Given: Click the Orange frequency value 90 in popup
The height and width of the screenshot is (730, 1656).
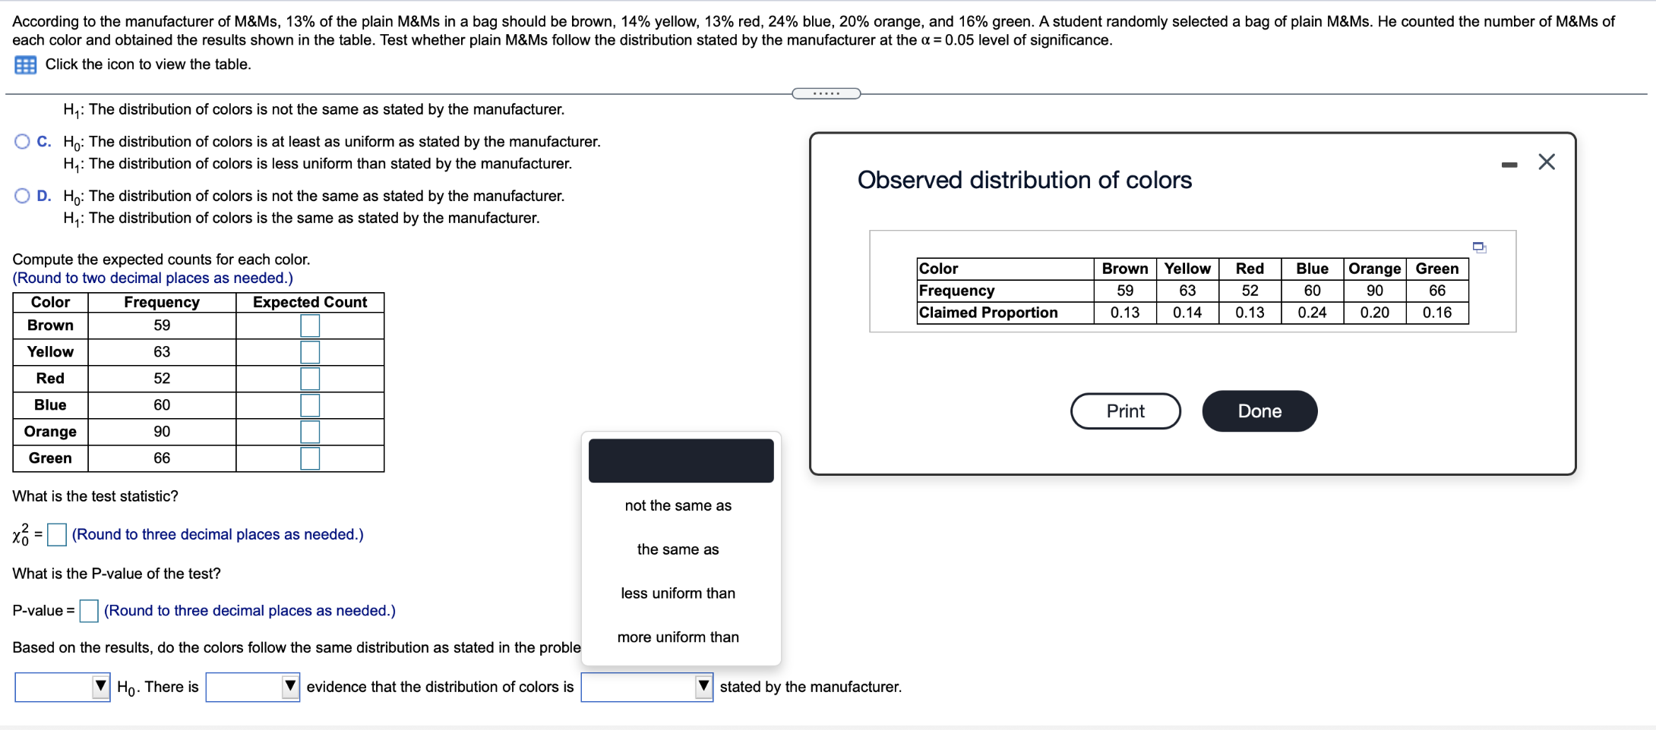Looking at the screenshot, I should click(1375, 291).
